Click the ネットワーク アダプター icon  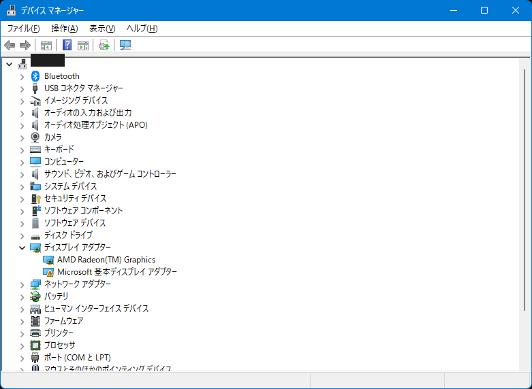tap(35, 284)
